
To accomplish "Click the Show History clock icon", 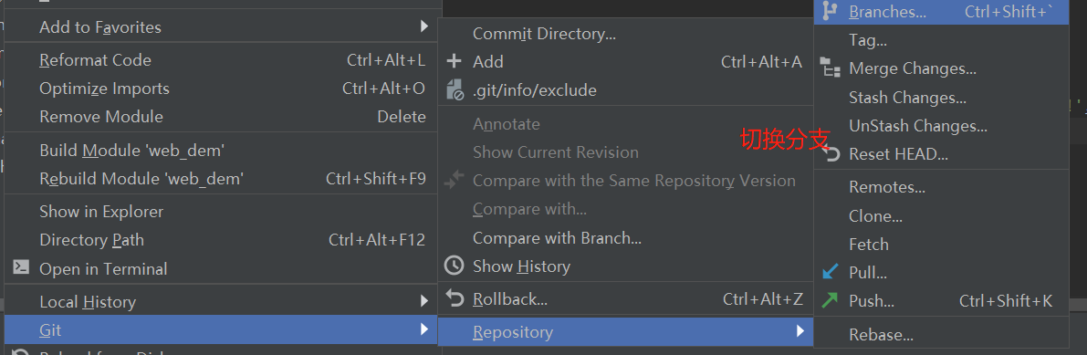I will tap(455, 266).
